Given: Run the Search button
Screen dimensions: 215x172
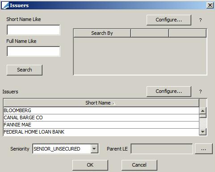Looking at the screenshot, I should click(25, 70).
